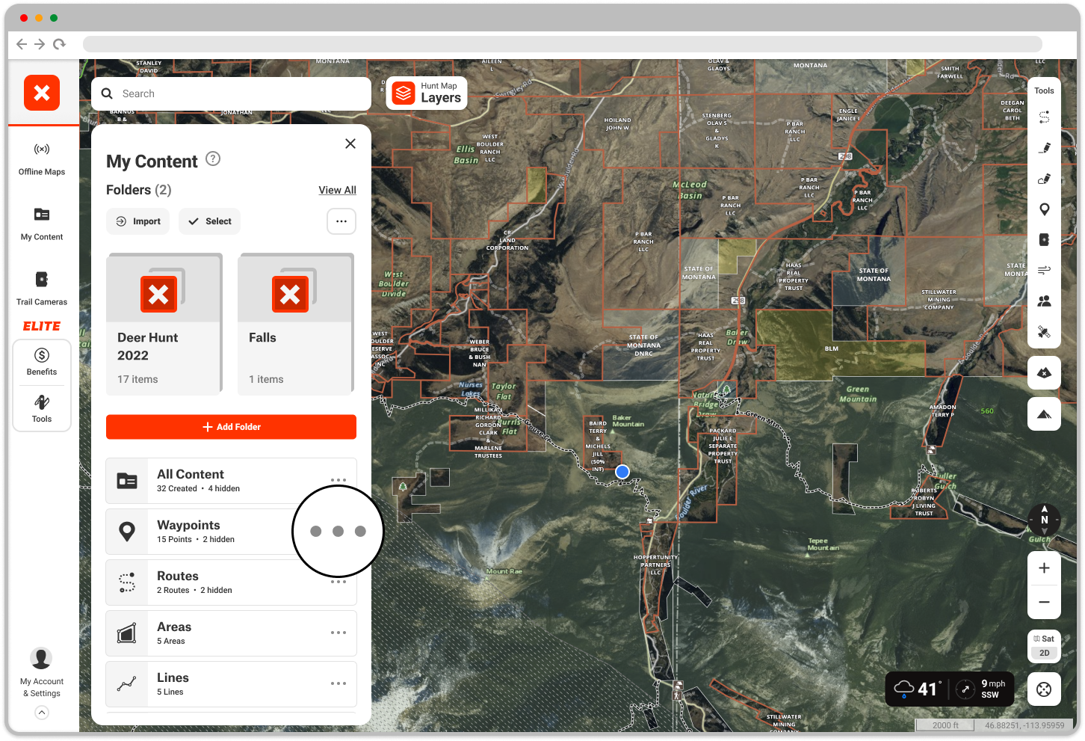
Task: Click the terrain X map tool button
Action: coord(1044,372)
